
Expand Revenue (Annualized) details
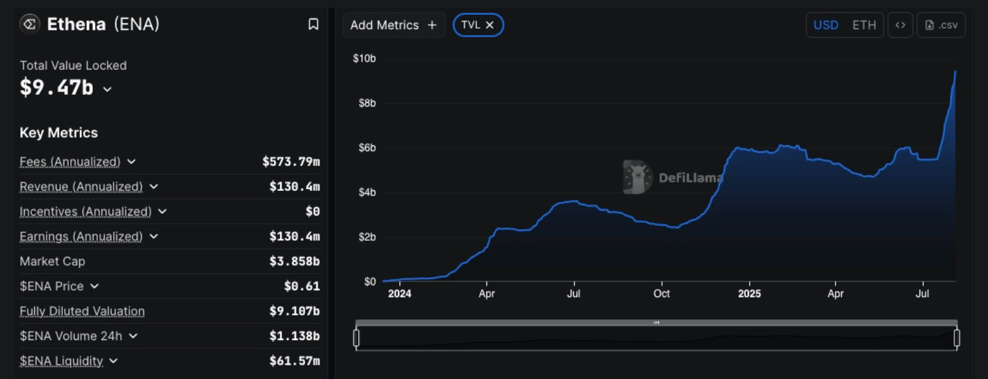coord(154,187)
